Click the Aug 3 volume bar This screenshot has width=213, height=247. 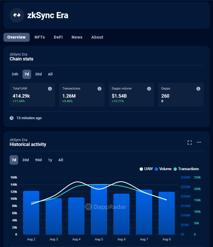54,216
